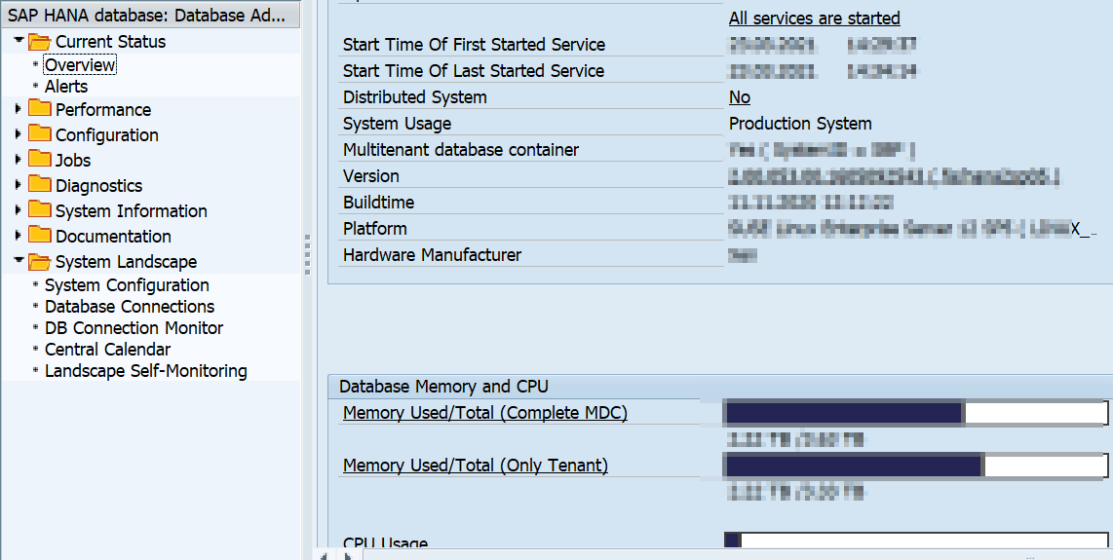The width and height of the screenshot is (1113, 560).
Task: Click the Current Status folder icon
Action: click(40, 42)
